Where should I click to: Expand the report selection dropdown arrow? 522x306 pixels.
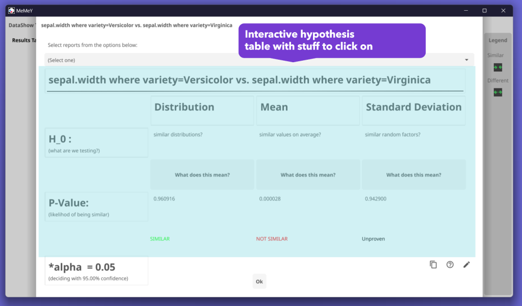466,60
